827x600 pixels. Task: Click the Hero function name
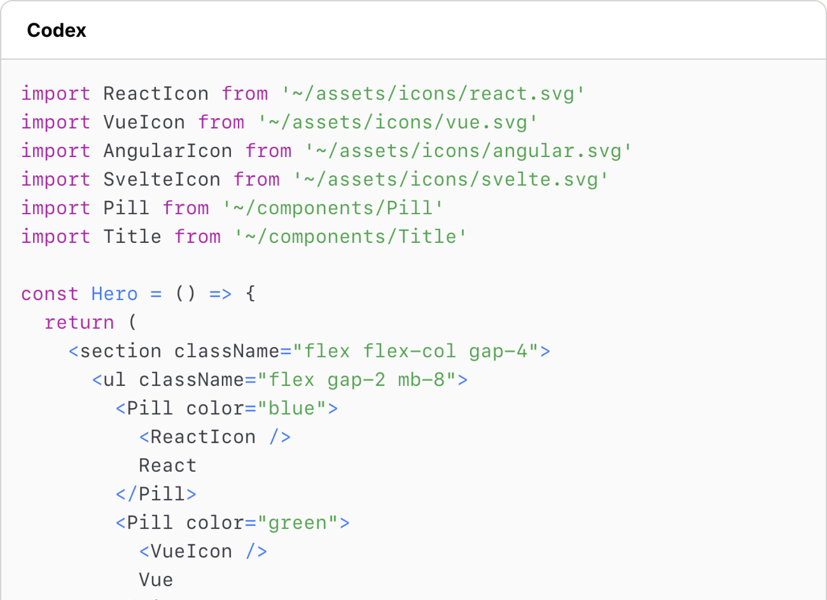coord(114,294)
